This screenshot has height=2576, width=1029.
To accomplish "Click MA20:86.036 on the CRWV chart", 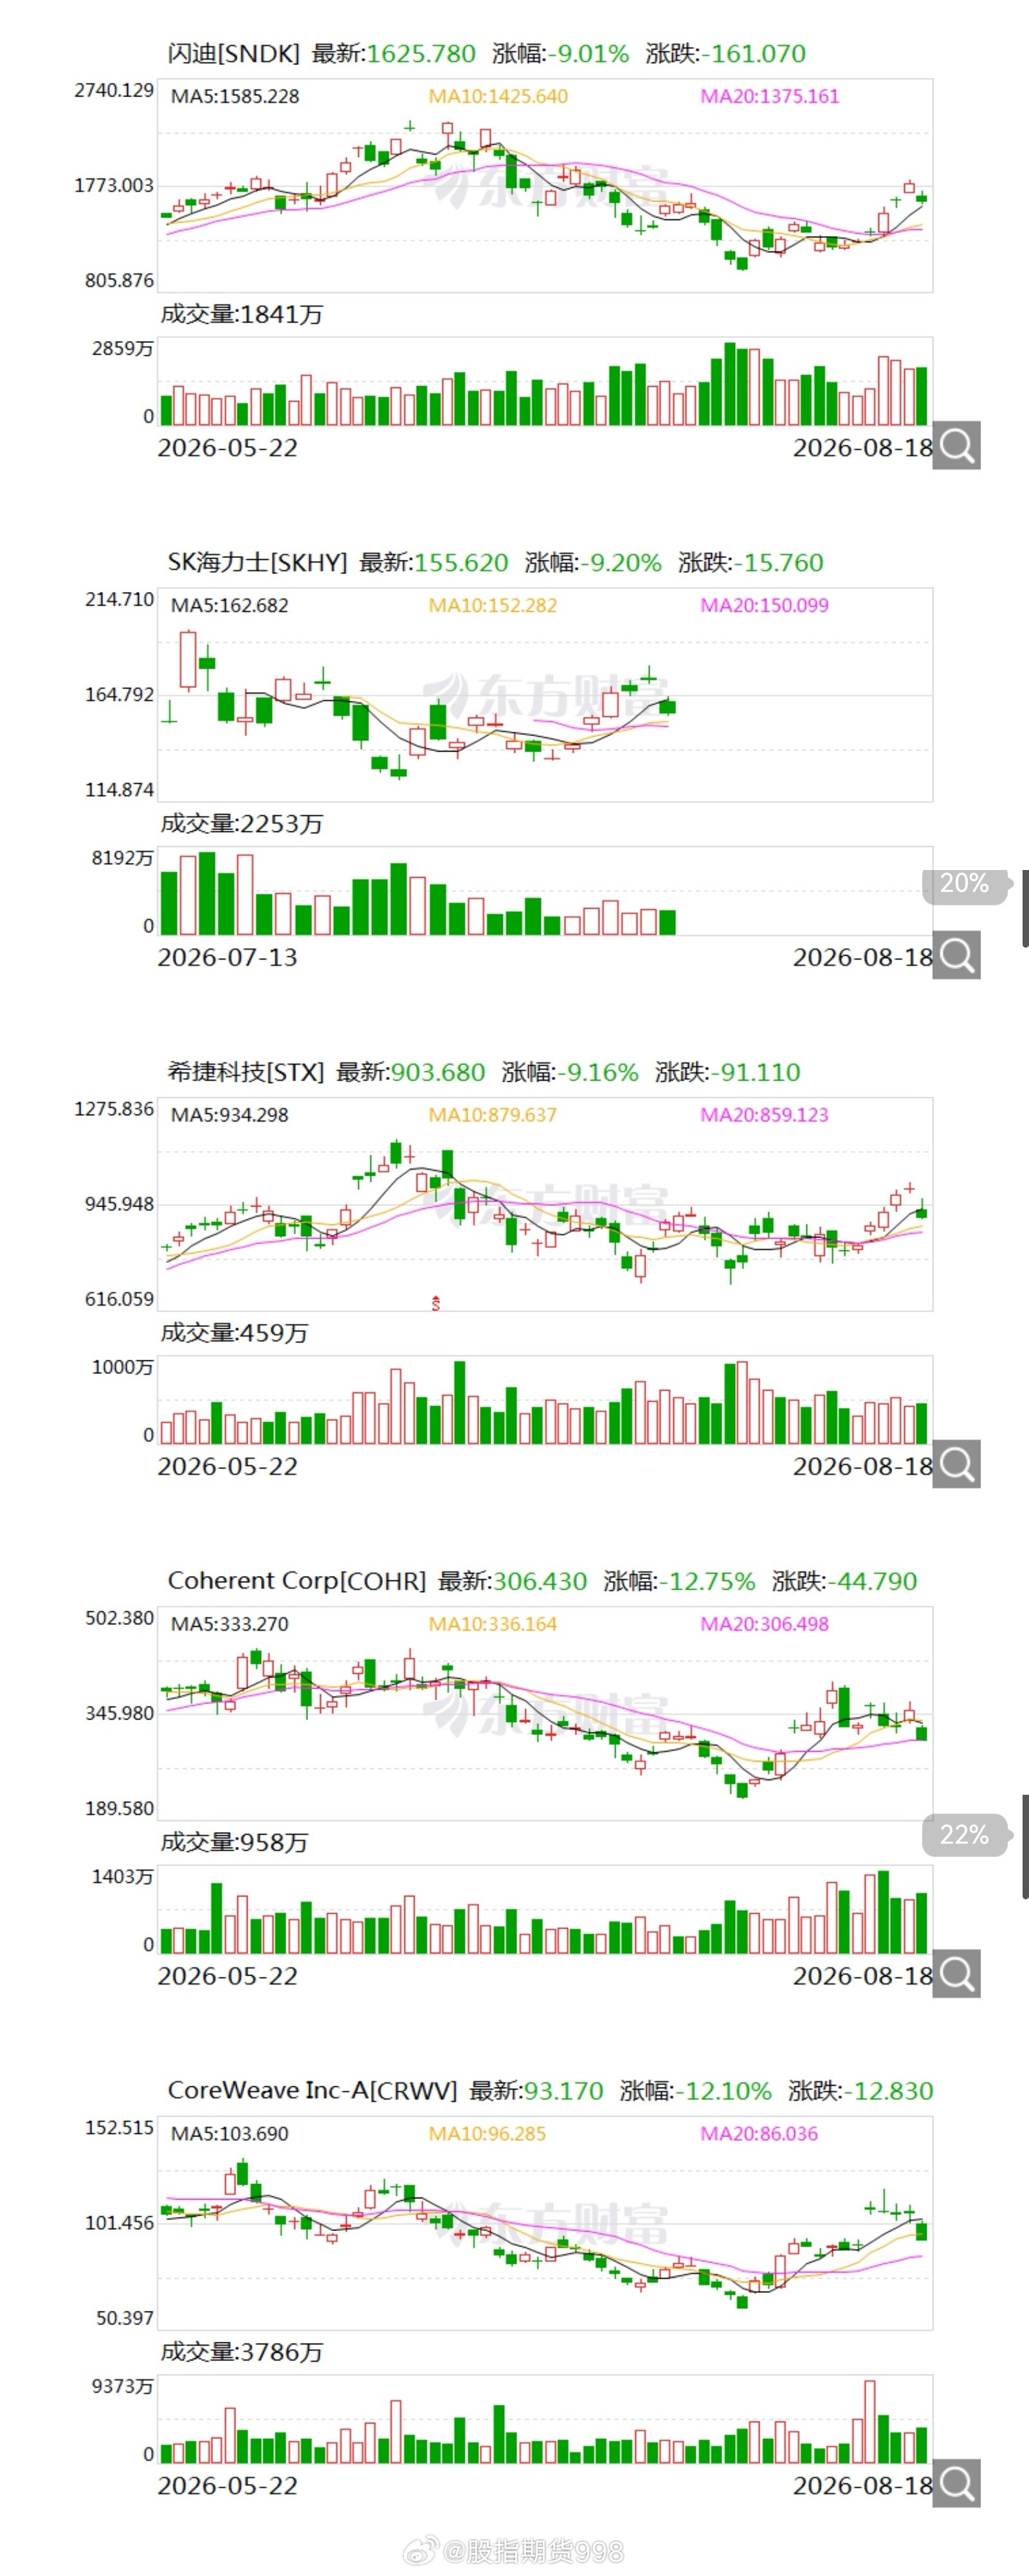I will (x=760, y=2133).
